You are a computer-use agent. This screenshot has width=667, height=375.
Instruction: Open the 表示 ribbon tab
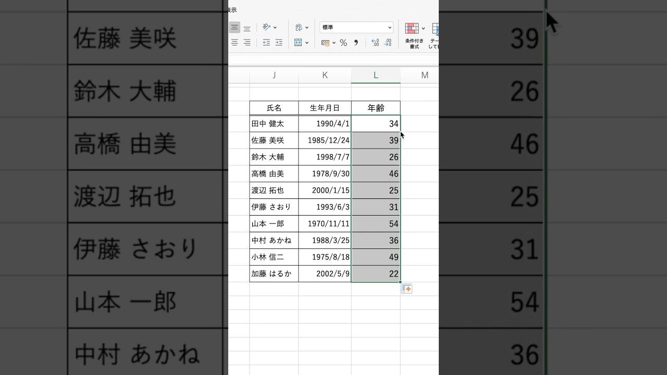pyautogui.click(x=232, y=10)
